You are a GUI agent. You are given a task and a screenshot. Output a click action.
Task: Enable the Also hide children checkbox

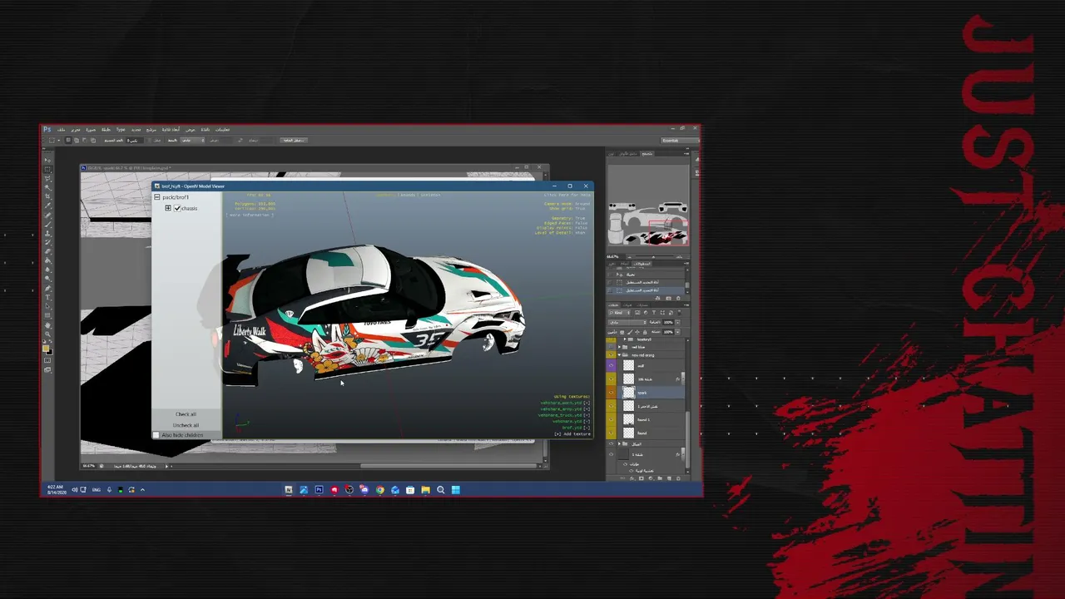tap(156, 435)
